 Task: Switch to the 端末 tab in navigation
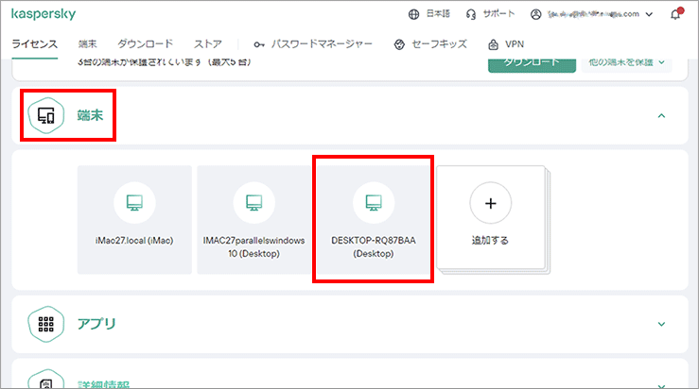point(87,44)
